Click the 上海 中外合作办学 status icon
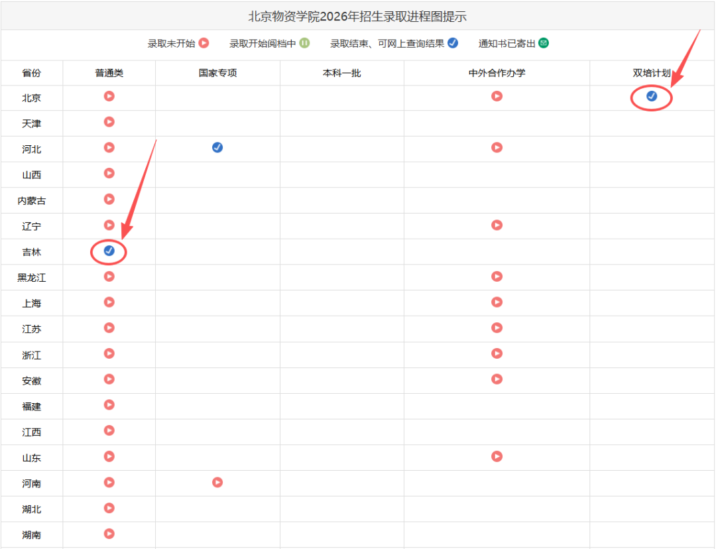716x549 pixels. point(497,302)
